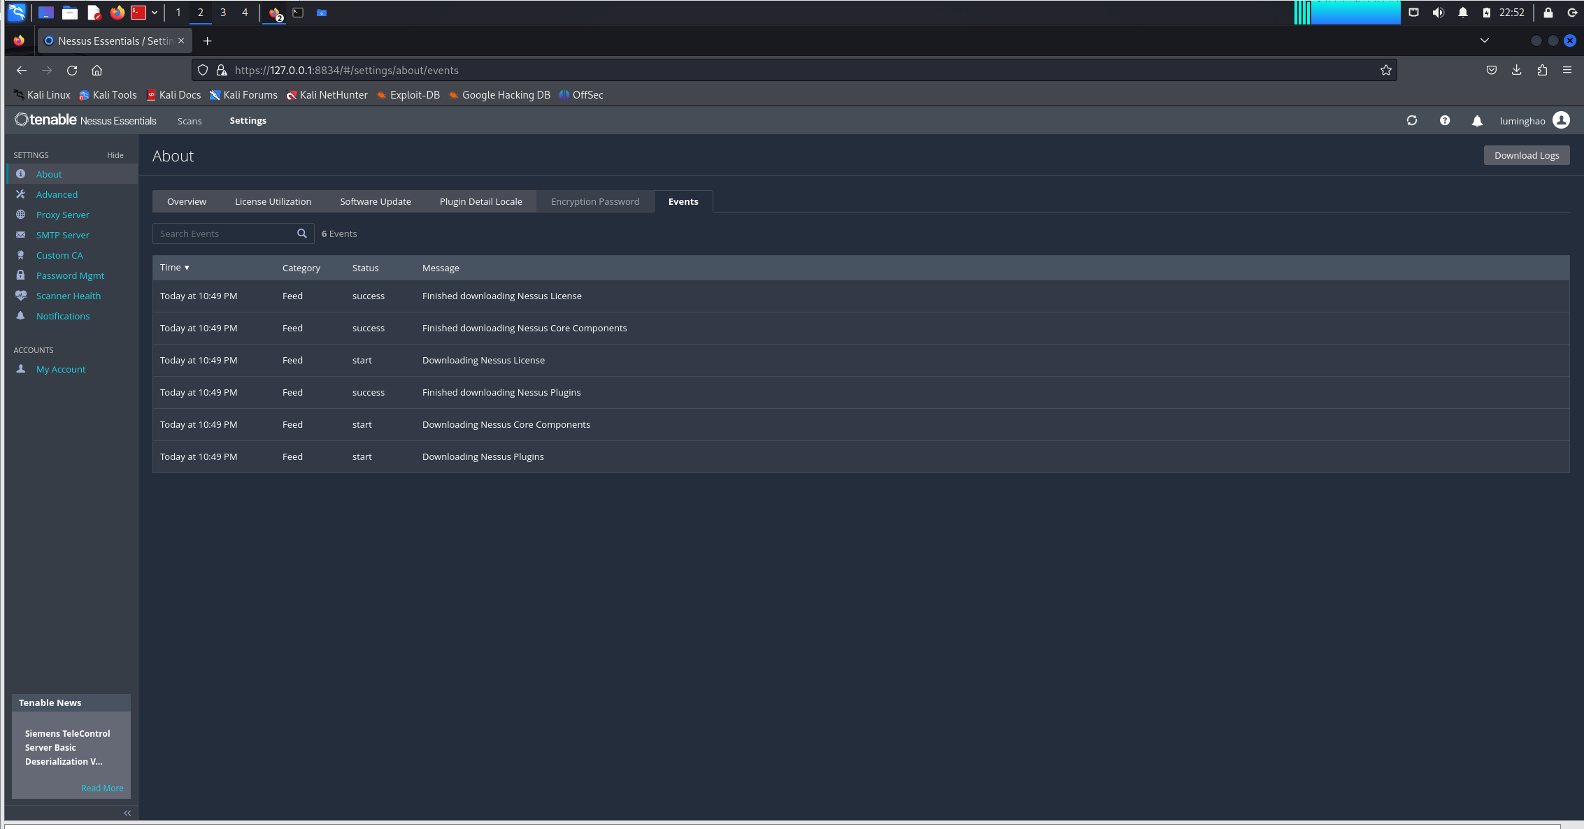
Task: Open the help question mark icon
Action: point(1444,120)
